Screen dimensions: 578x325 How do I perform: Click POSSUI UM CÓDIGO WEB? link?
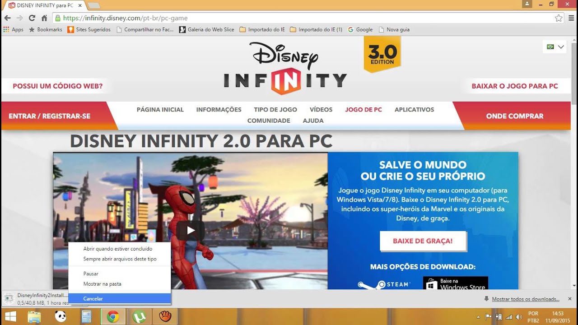pos(57,86)
